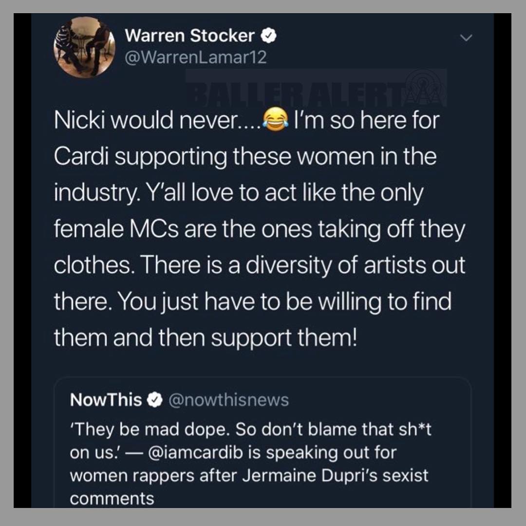
Task: Click the tower icon in the watermark
Action: [424, 88]
